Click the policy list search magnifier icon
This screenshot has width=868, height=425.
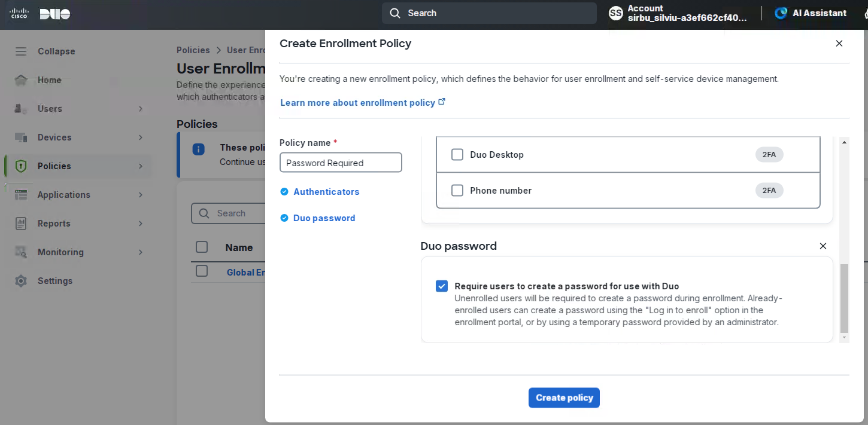tap(204, 213)
